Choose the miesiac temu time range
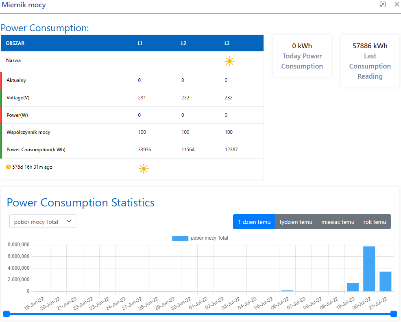Image resolution: width=401 pixels, height=322 pixels. (338, 222)
